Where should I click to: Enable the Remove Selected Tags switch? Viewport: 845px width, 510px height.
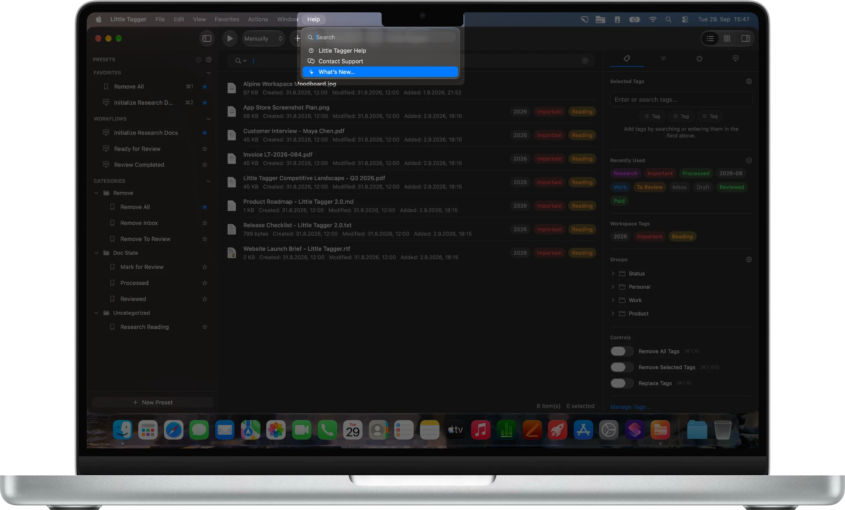(x=621, y=367)
